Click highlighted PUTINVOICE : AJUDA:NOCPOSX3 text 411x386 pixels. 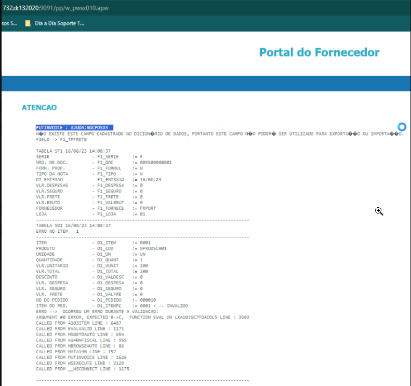[74, 127]
